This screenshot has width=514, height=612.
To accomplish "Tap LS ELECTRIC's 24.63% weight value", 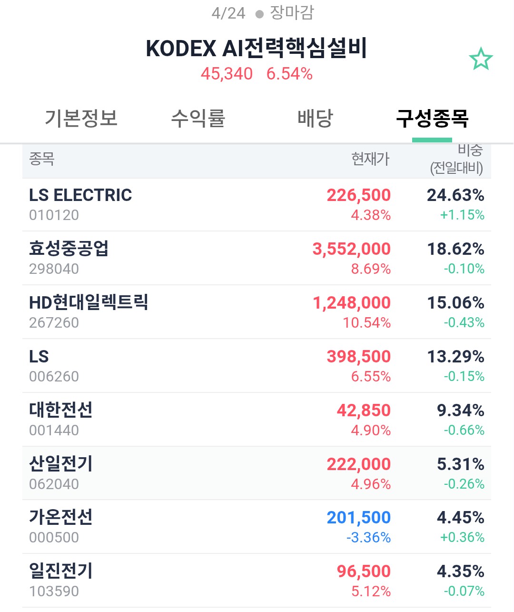I will tap(455, 195).
